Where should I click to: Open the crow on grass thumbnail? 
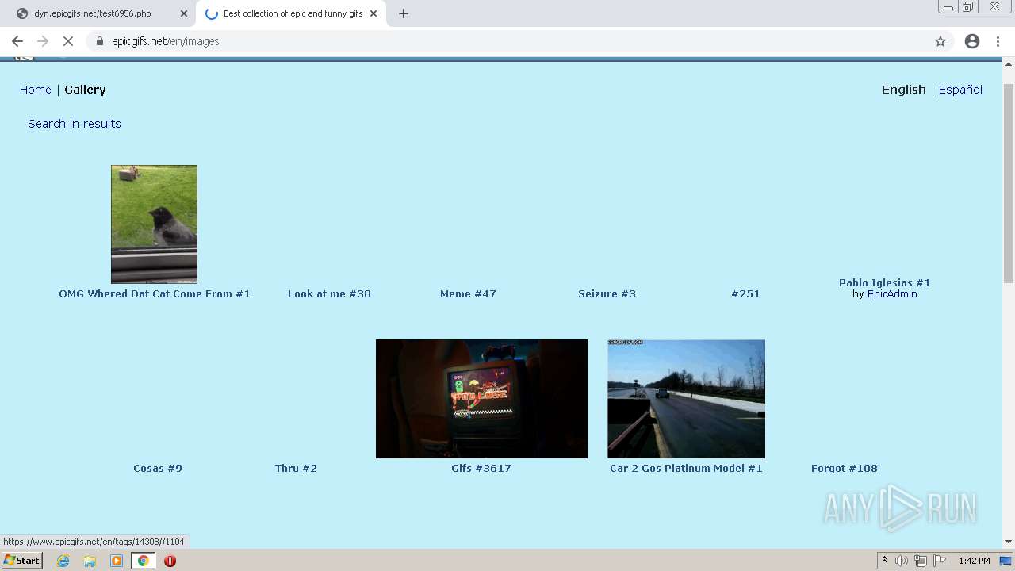[x=154, y=224]
